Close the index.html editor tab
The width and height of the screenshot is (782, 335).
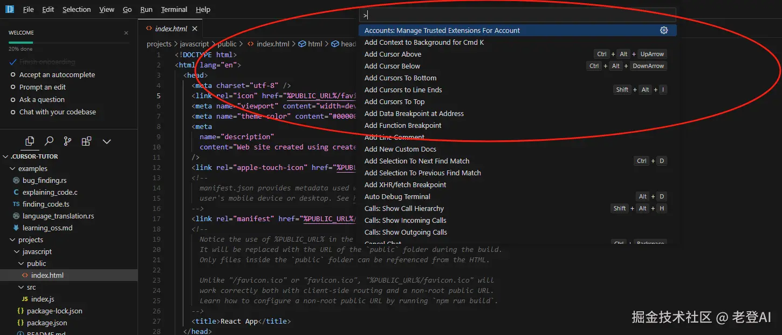coord(195,29)
